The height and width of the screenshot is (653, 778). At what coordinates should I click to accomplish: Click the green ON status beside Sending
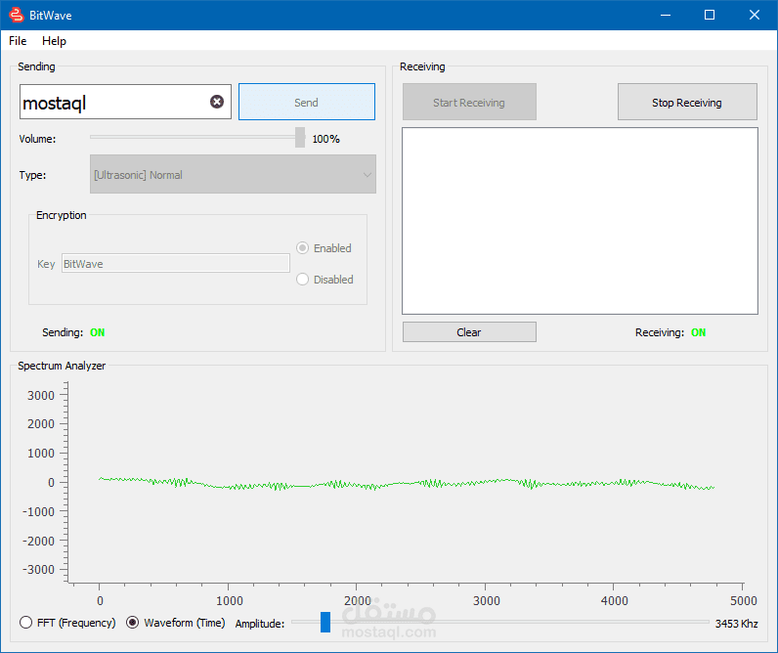[x=98, y=332]
